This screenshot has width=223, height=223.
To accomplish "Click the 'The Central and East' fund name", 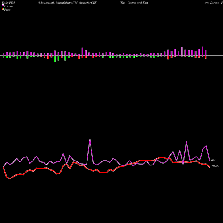I will [134, 3].
